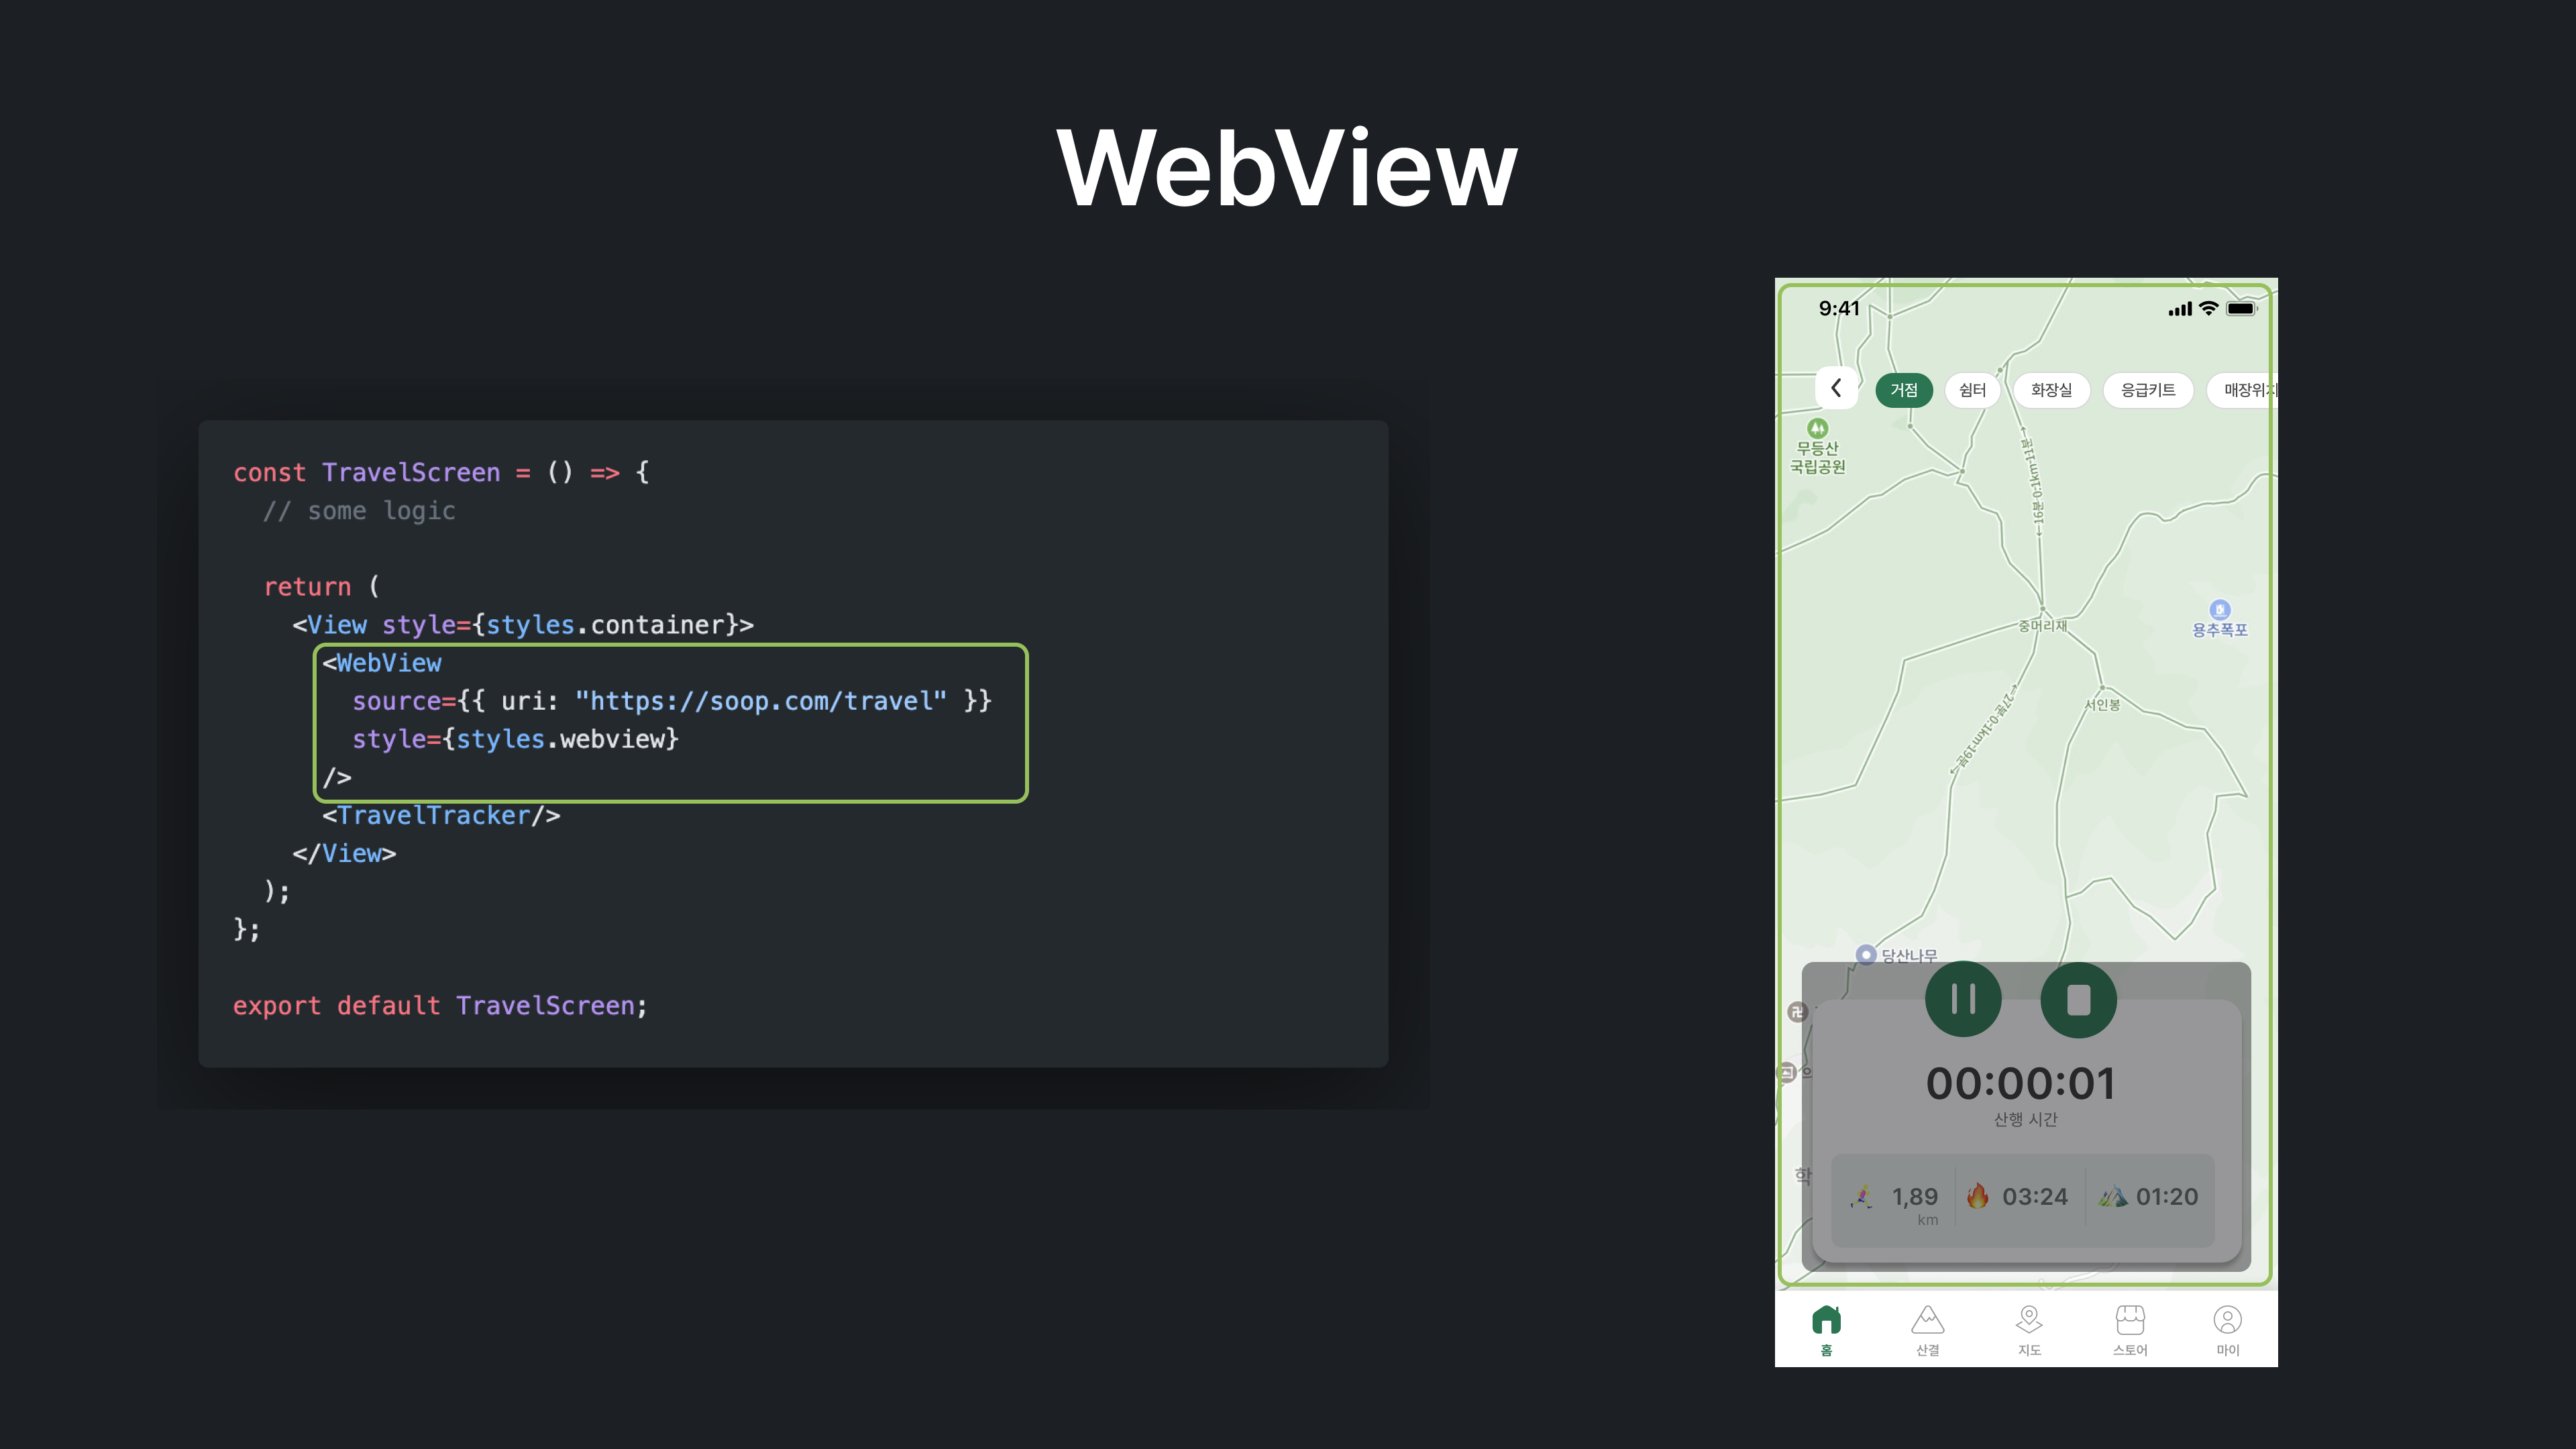
Task: Click the 00:00:01 hiking time display
Action: pos(2021,1084)
